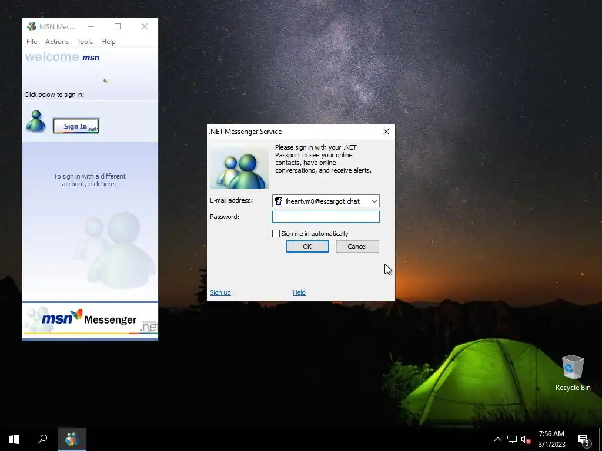Click the green buddy icon beside Sign In
This screenshot has height=451, width=602.
click(36, 121)
